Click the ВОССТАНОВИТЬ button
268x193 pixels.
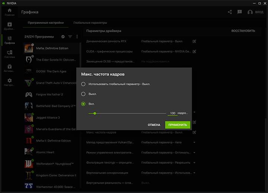coord(243,31)
